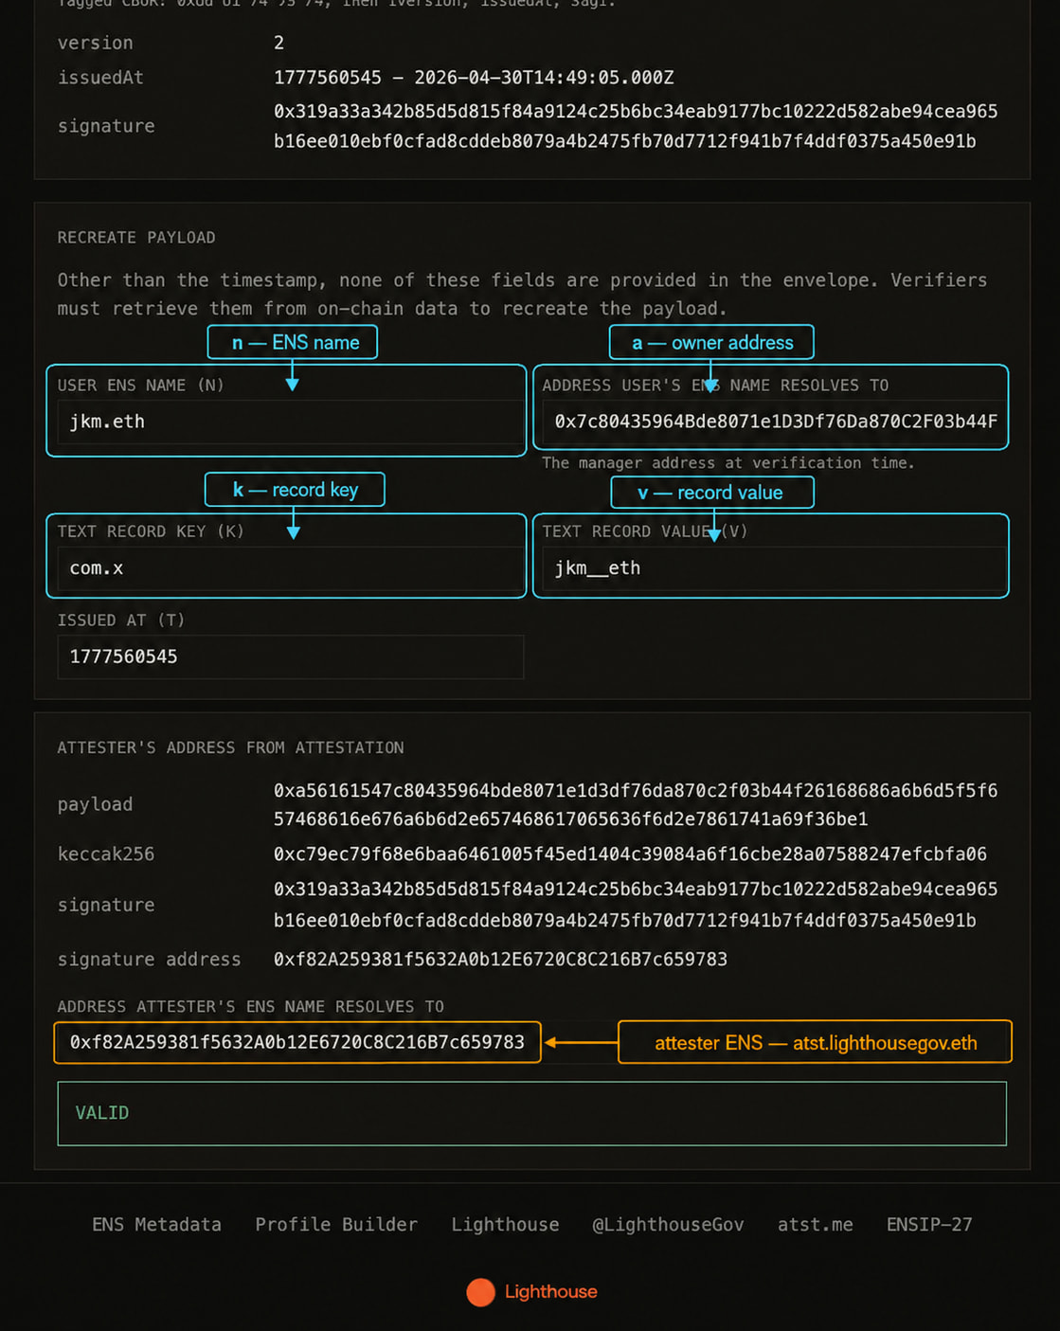Click the attester ENS atst.lighthousegov.eth label
This screenshot has width=1060, height=1331.
tap(815, 1042)
